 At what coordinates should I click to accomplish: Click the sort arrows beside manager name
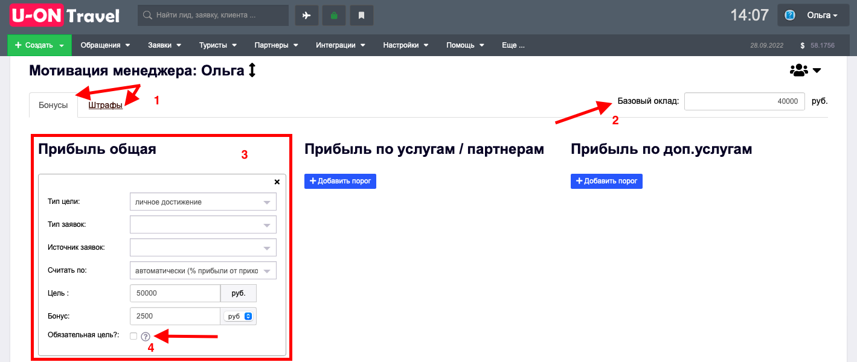point(252,71)
